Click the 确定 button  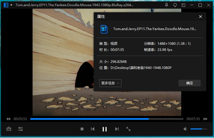[x=189, y=83]
